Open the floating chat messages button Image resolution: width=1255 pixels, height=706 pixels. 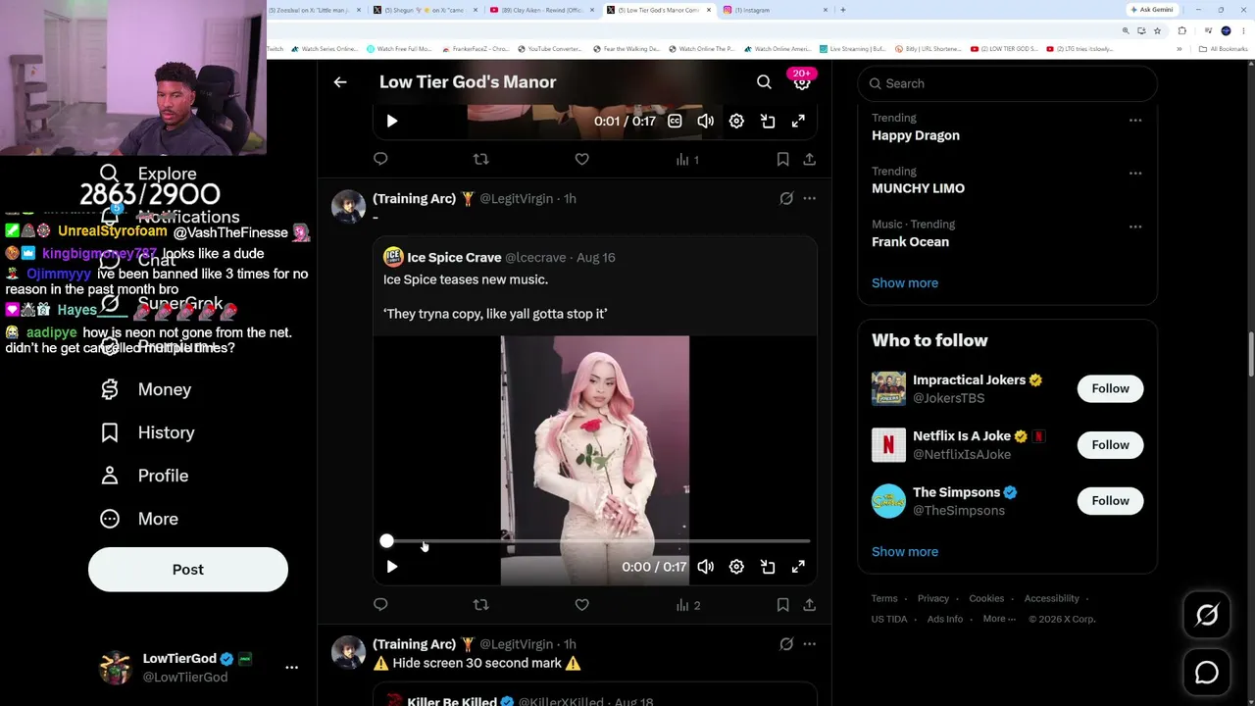pyautogui.click(x=1207, y=673)
